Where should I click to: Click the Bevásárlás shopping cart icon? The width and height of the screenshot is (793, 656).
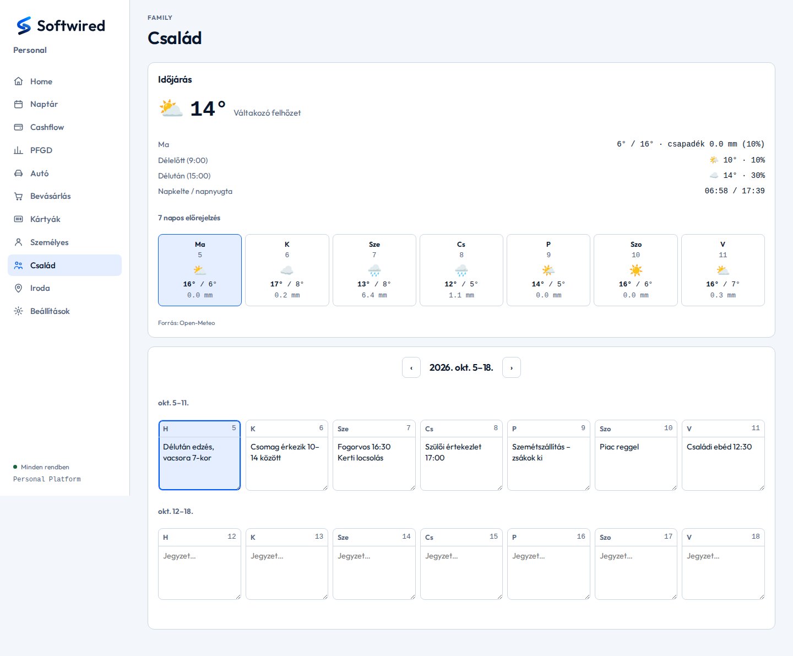pos(19,196)
